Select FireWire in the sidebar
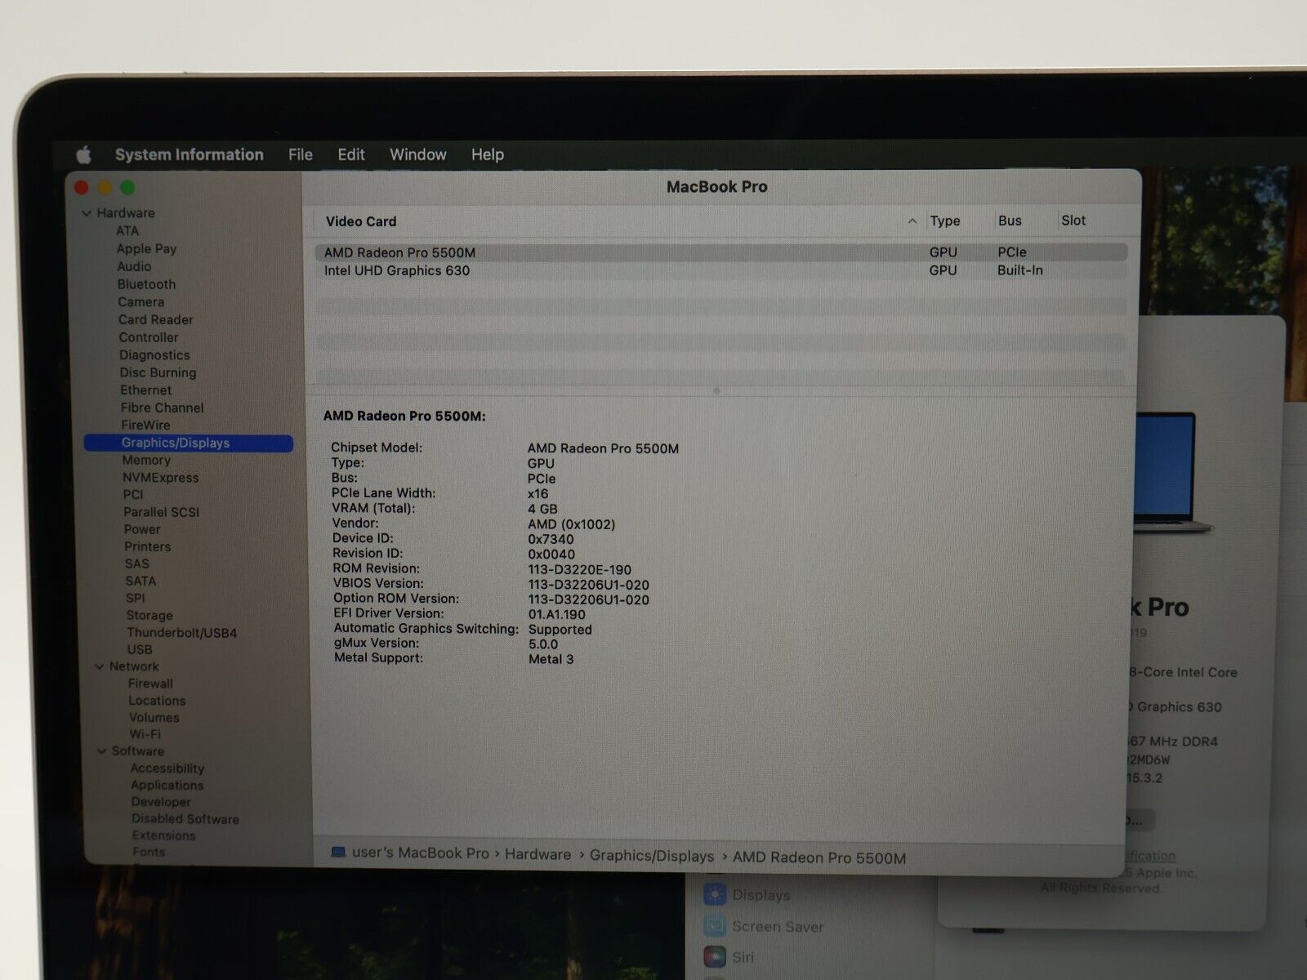The width and height of the screenshot is (1307, 980). pyautogui.click(x=145, y=425)
